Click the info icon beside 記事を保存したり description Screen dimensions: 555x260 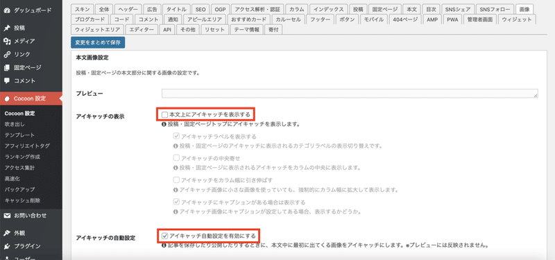164,245
